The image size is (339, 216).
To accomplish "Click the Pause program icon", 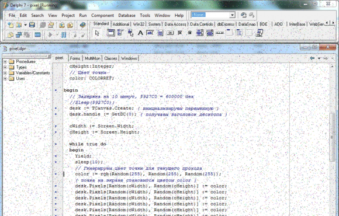I will point(64,34).
